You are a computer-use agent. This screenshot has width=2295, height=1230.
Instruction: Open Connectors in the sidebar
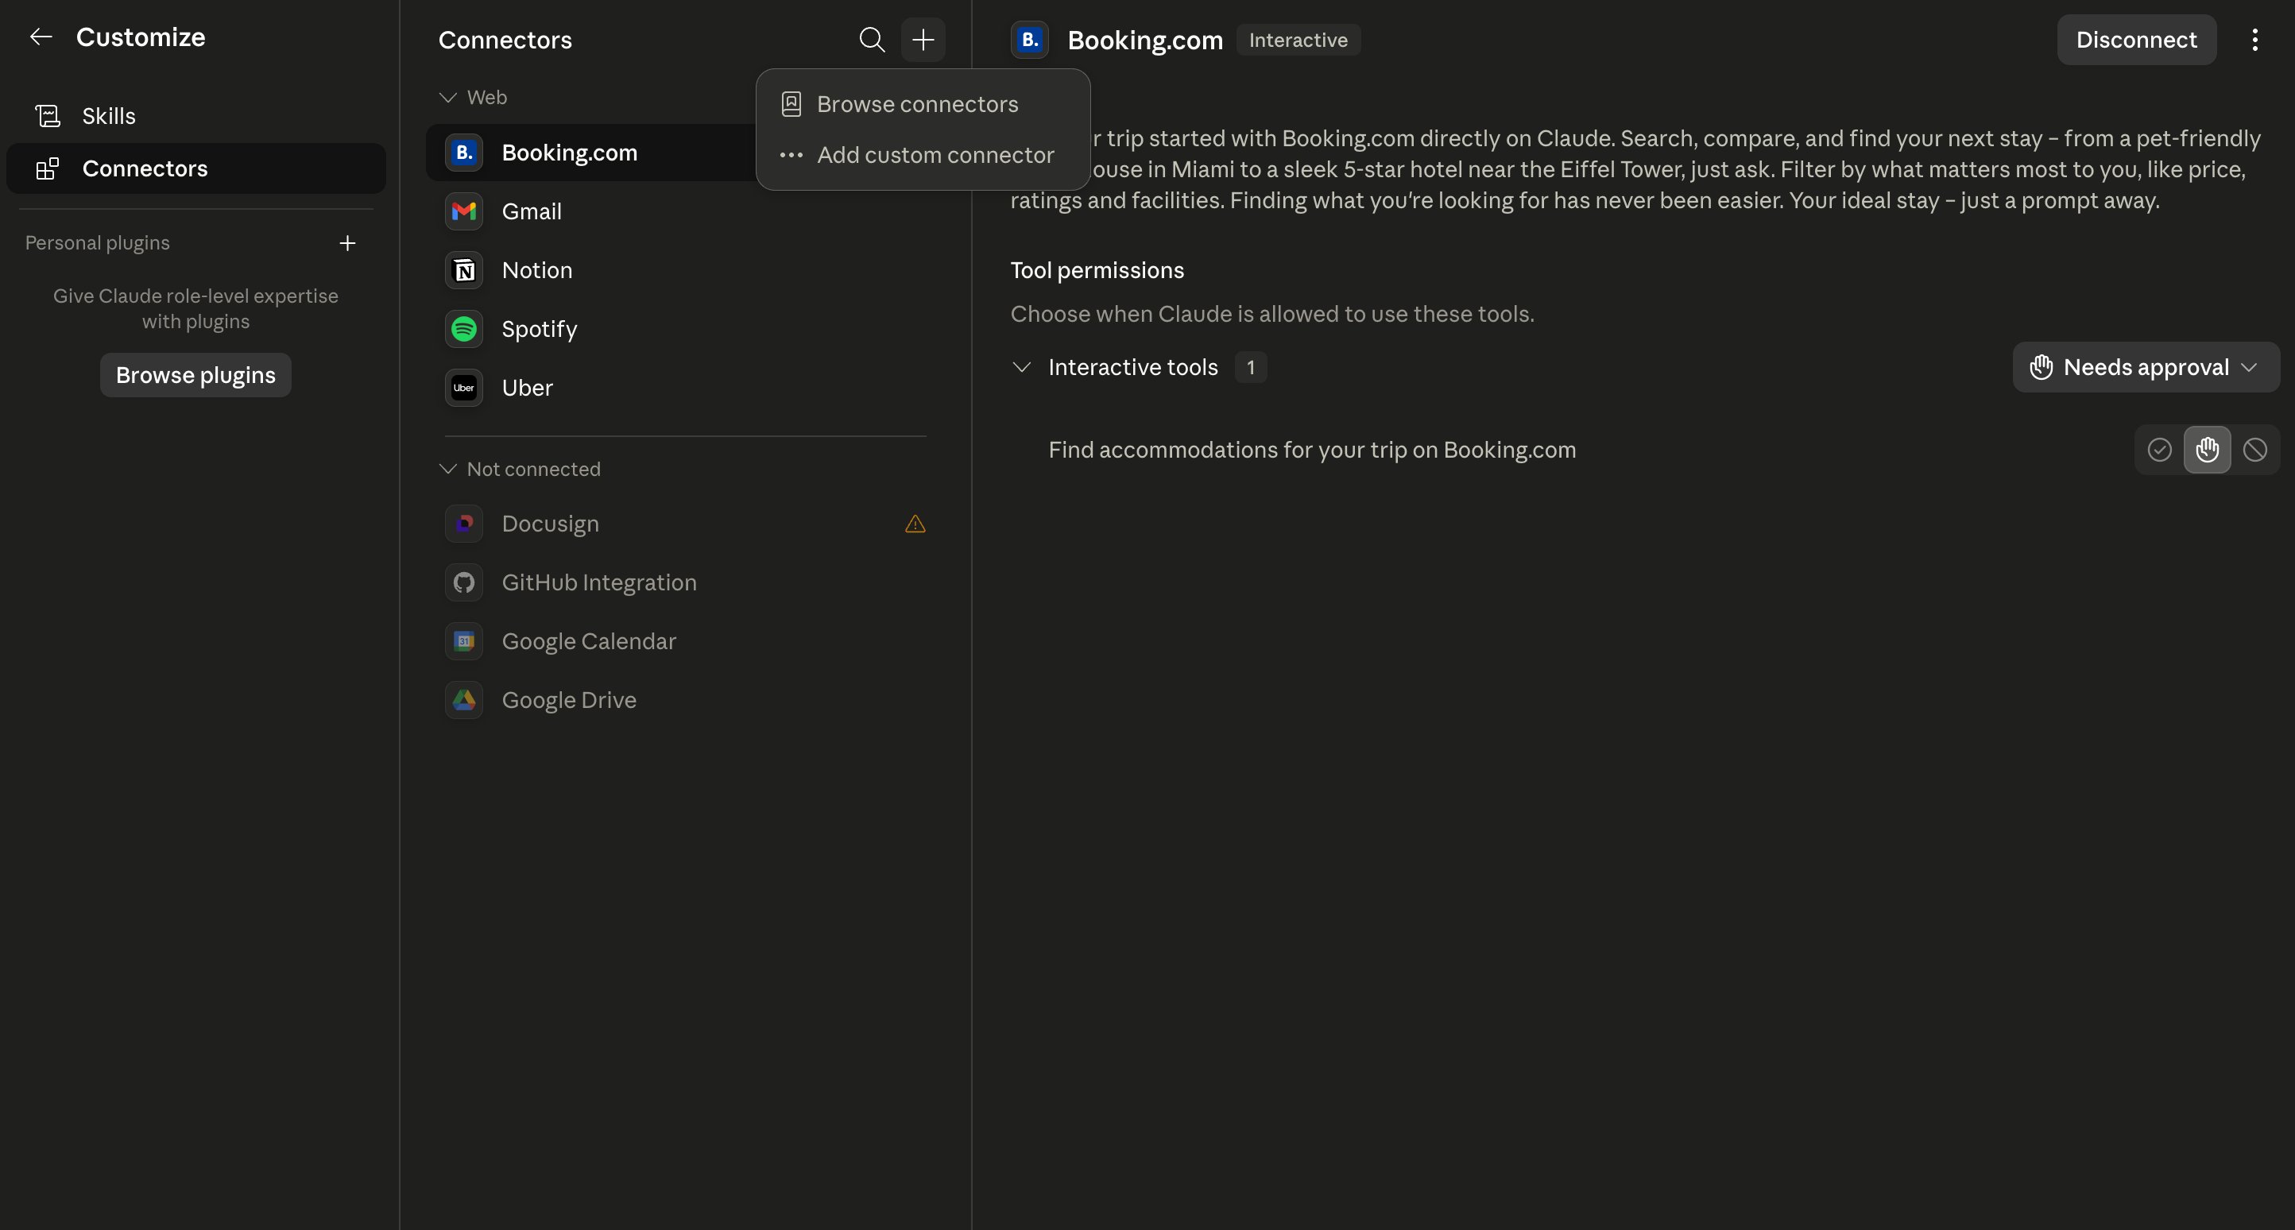click(x=196, y=168)
